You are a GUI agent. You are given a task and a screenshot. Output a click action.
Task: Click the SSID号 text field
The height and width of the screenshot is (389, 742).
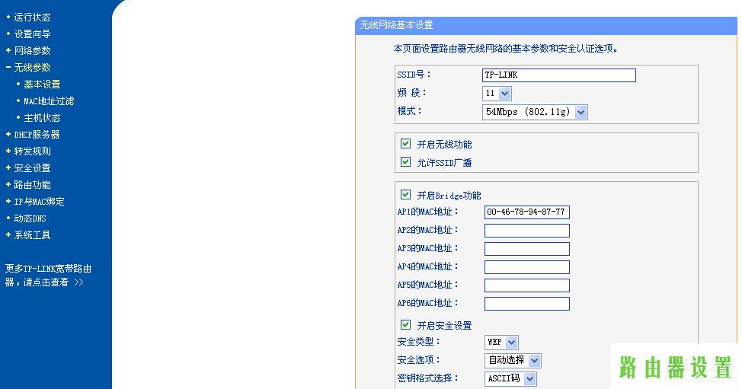pyautogui.click(x=559, y=75)
